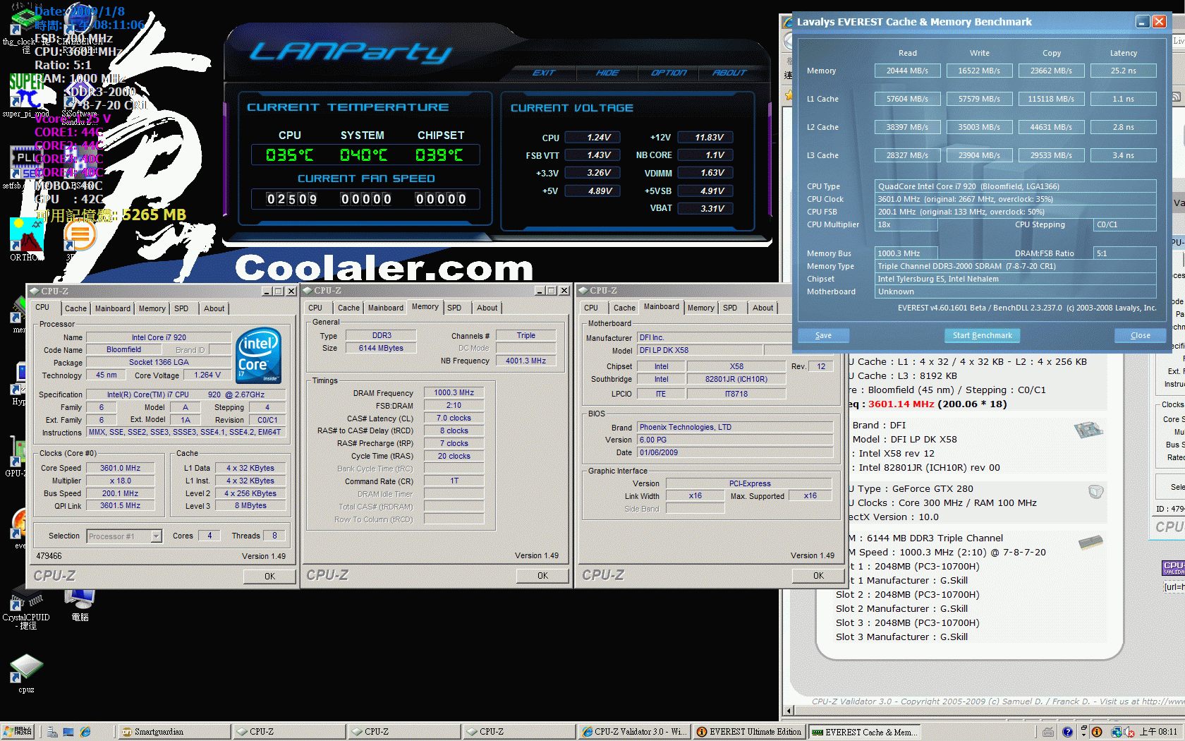The image size is (1185, 741).
Task: Click Save in EVEREST benchmark window
Action: [x=823, y=335]
